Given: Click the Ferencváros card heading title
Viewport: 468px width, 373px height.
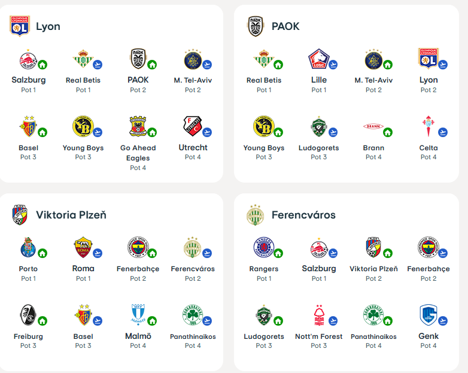Looking at the screenshot, I should click(x=303, y=214).
